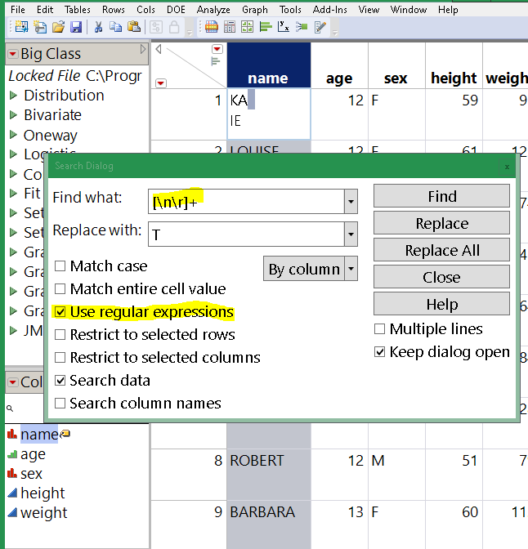Screen dimensions: 528x549
Task: Open the rows red triangle menu in grid corner
Action: (x=161, y=83)
